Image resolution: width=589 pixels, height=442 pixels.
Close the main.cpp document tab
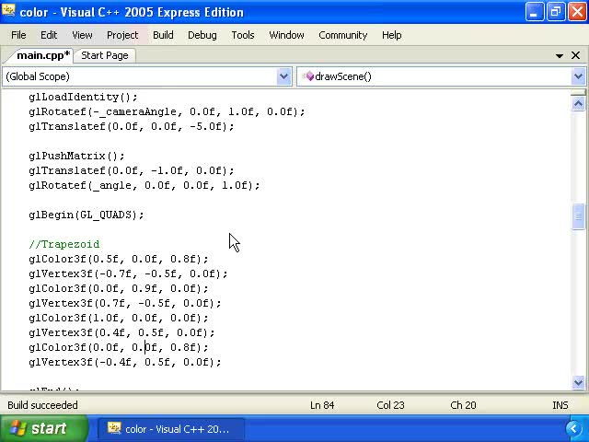pos(575,55)
